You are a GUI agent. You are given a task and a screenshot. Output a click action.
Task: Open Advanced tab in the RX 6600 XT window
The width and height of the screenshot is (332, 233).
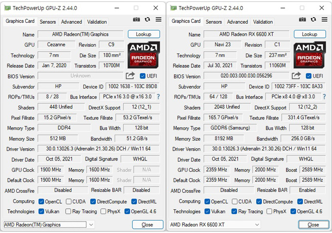click(x=237, y=22)
